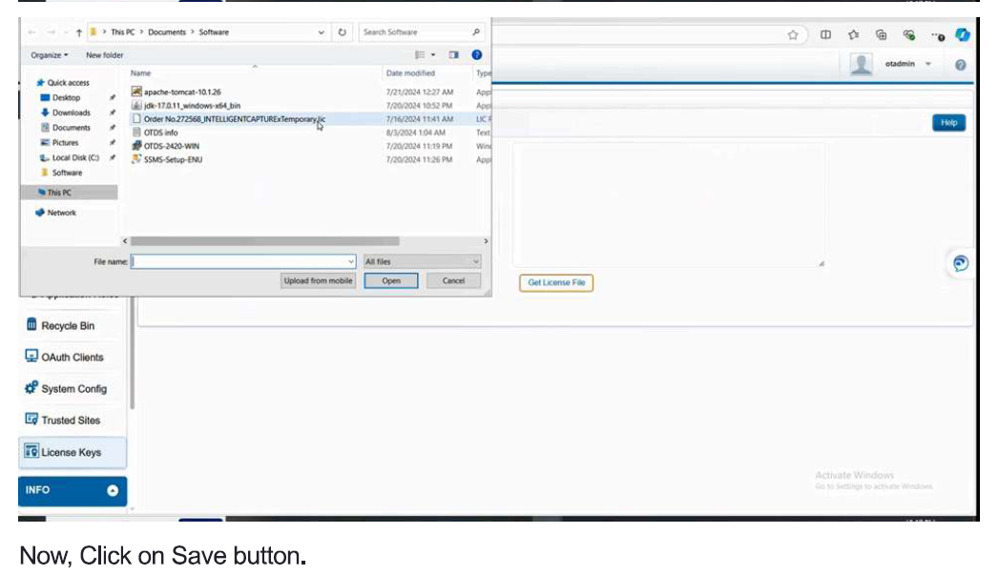Expand the otadmin user menu

point(927,65)
